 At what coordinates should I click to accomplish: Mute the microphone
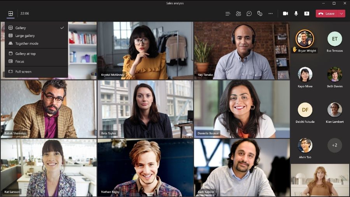[296, 14]
